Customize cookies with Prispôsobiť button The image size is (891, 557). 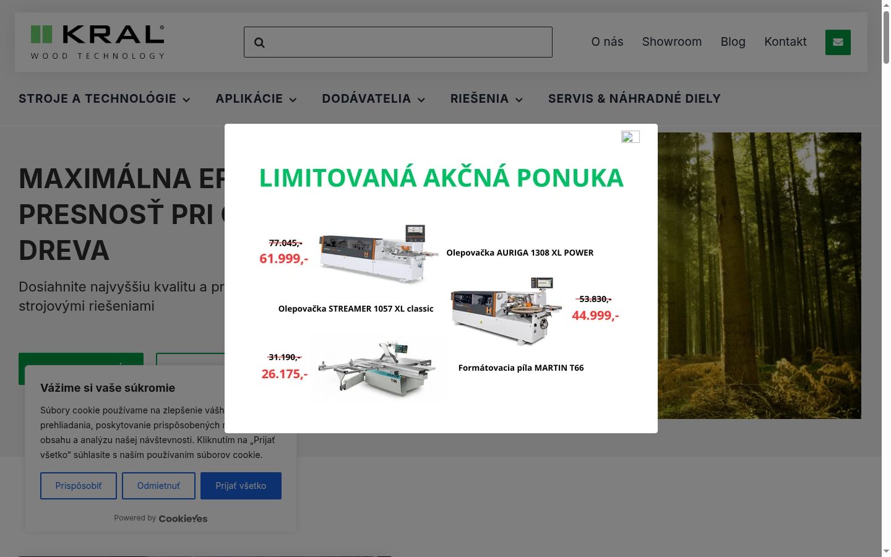(x=79, y=486)
